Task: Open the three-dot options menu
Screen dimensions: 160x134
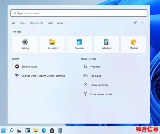Action: coord(142,23)
